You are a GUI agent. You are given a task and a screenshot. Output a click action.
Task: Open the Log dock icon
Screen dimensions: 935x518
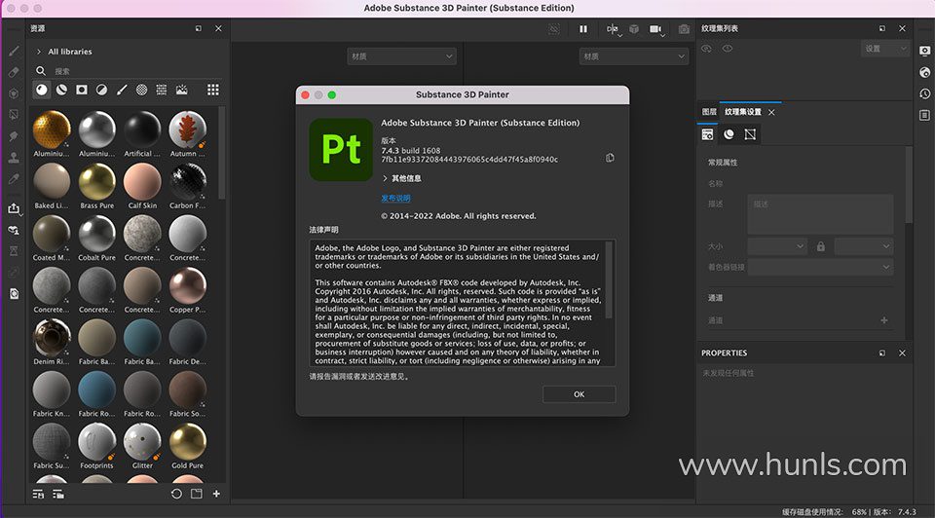tap(925, 115)
